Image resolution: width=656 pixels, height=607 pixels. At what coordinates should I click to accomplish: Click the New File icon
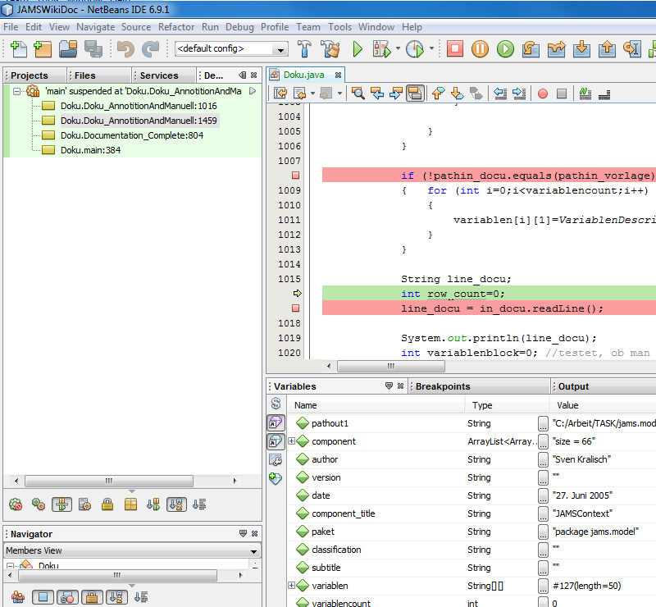[17, 49]
